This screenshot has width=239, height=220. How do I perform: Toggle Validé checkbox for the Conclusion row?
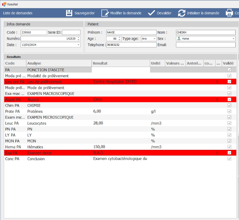click(x=229, y=159)
